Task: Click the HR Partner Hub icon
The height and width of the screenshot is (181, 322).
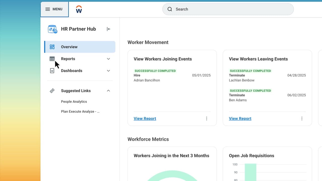Action: (x=53, y=29)
